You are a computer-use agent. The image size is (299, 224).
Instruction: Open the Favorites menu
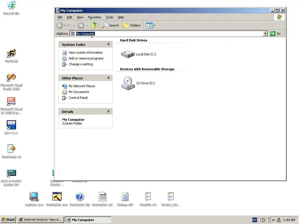coord(94,17)
